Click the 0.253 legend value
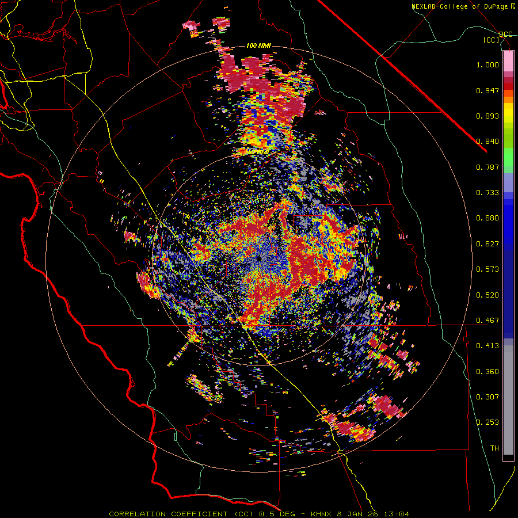This screenshot has width=518, height=518. pyautogui.click(x=487, y=422)
